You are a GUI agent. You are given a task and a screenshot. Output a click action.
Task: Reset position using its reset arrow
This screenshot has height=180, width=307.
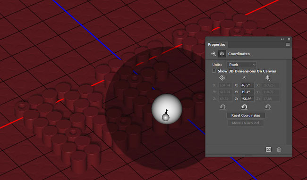pyautogui.click(x=222, y=107)
